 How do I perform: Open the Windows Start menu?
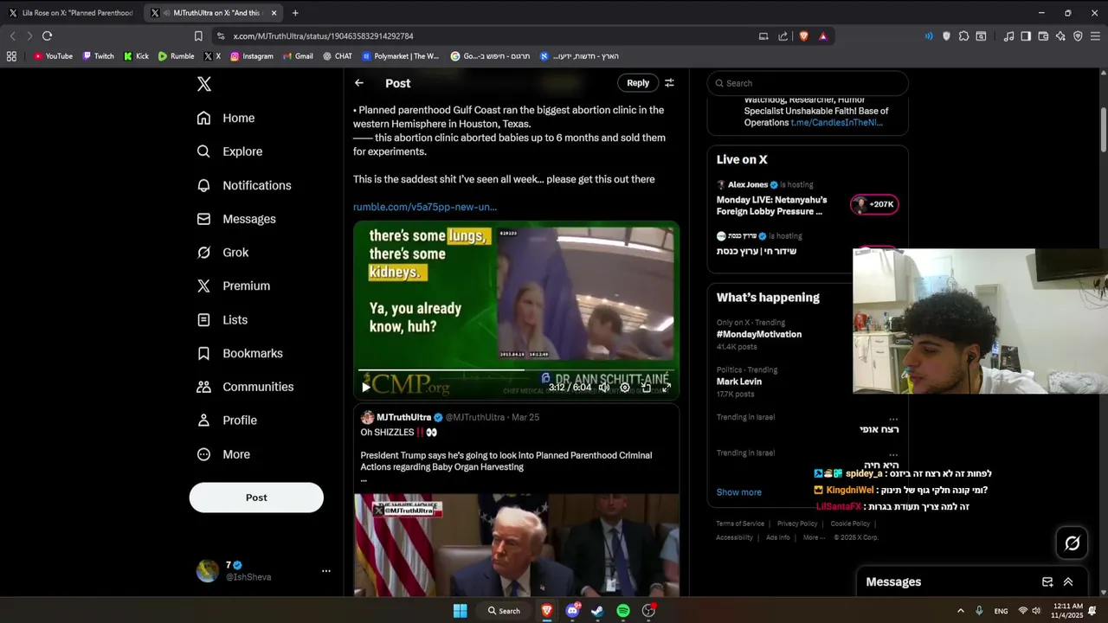point(461,611)
